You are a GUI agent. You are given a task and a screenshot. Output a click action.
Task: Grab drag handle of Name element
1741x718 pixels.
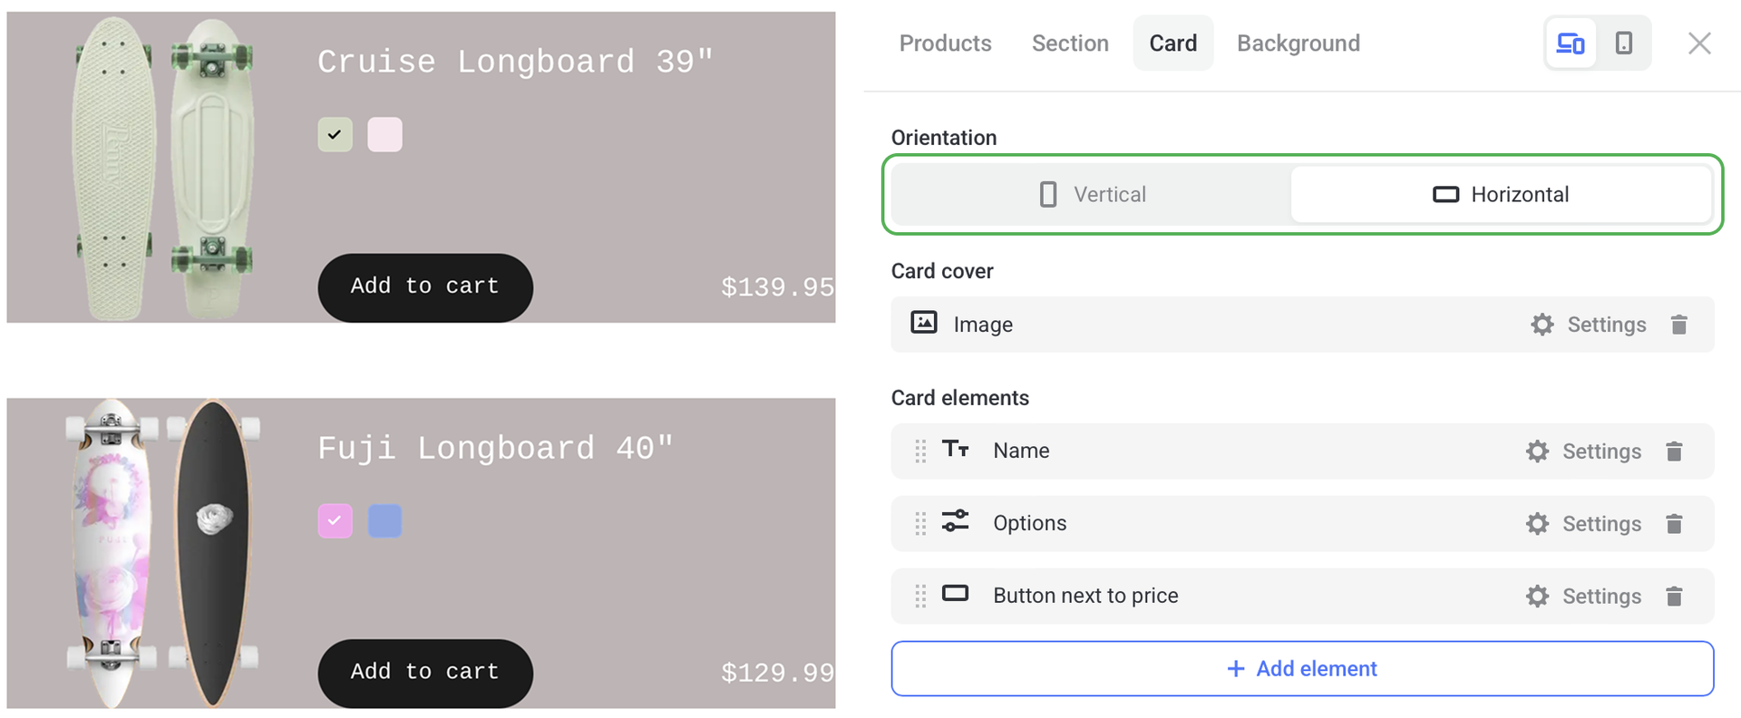click(x=920, y=451)
